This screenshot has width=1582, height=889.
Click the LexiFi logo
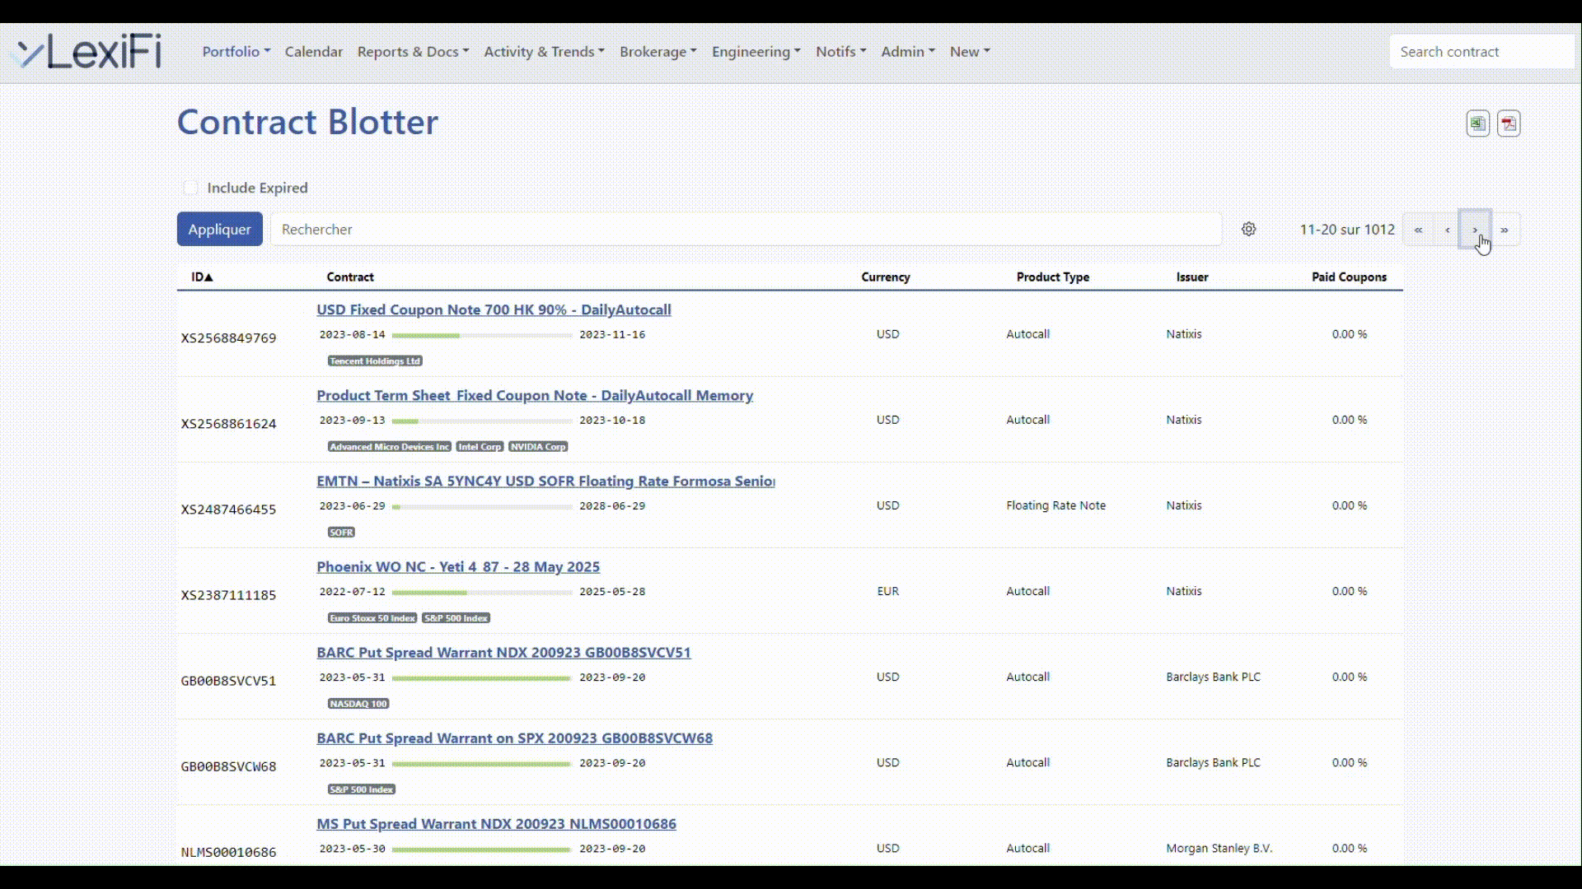[x=89, y=52]
